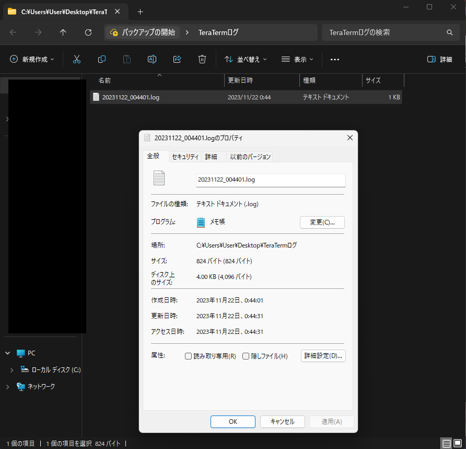466x449 pixels.
Task: Enable 隠しファイル(H) checkbox
Action: point(246,356)
